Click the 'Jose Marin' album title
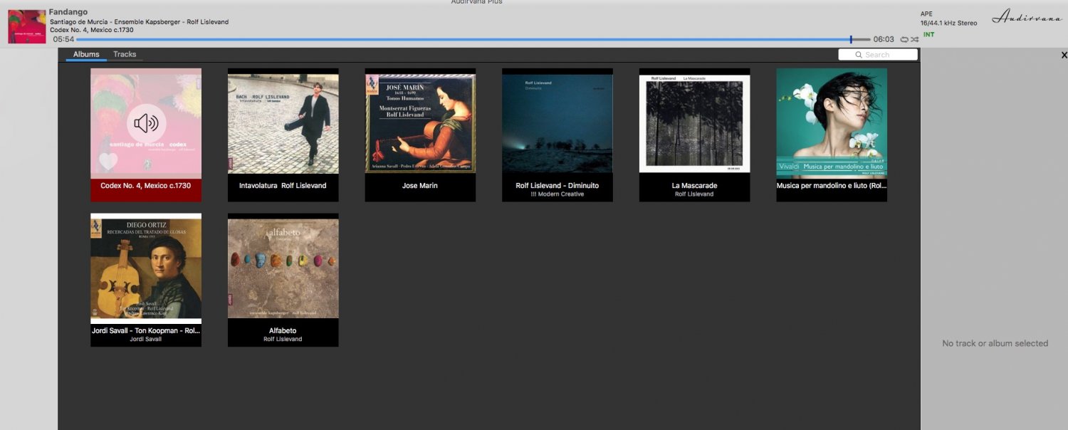 click(420, 186)
